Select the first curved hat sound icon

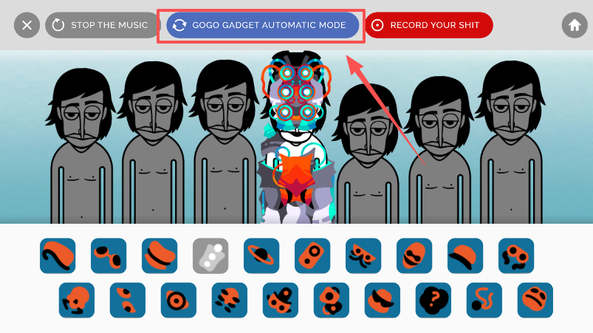pyautogui.click(x=58, y=255)
